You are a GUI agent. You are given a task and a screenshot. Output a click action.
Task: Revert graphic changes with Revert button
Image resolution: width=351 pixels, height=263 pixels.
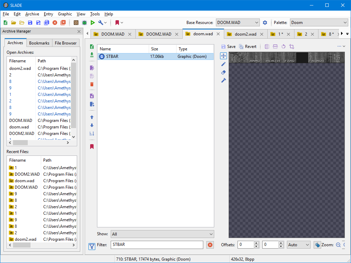(x=247, y=47)
